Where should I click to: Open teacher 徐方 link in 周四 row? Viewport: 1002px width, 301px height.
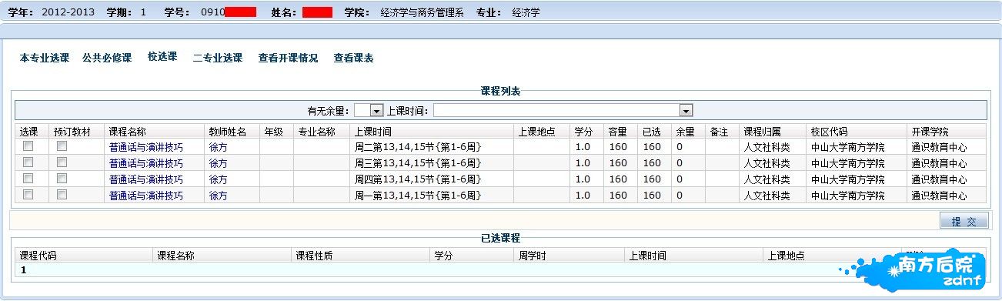(x=219, y=179)
